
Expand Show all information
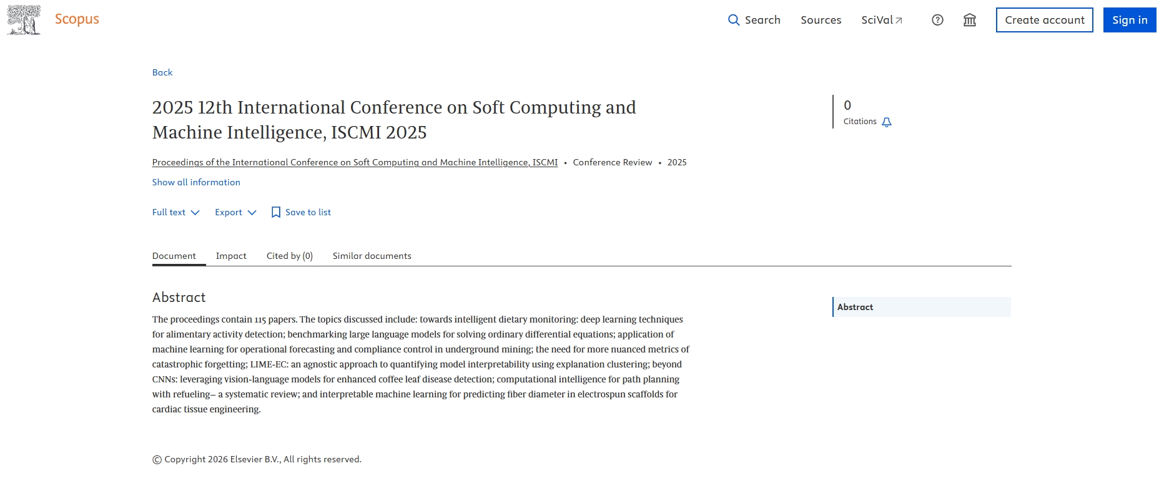pos(196,182)
